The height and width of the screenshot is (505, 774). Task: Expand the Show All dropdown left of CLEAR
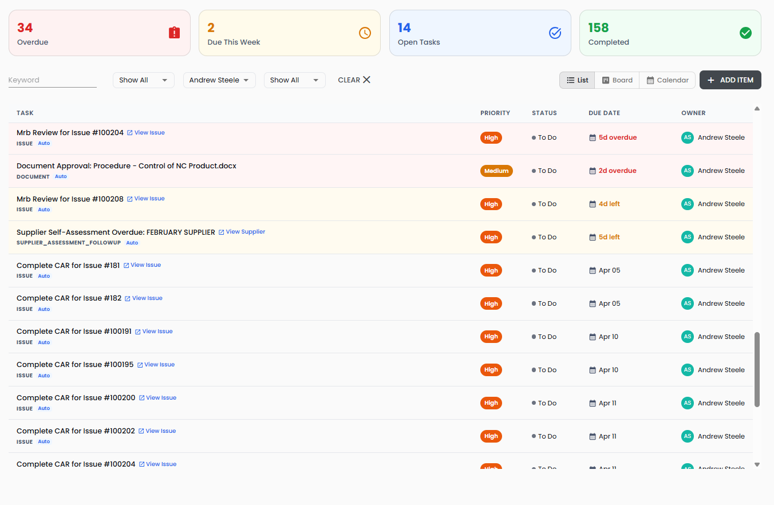click(294, 80)
